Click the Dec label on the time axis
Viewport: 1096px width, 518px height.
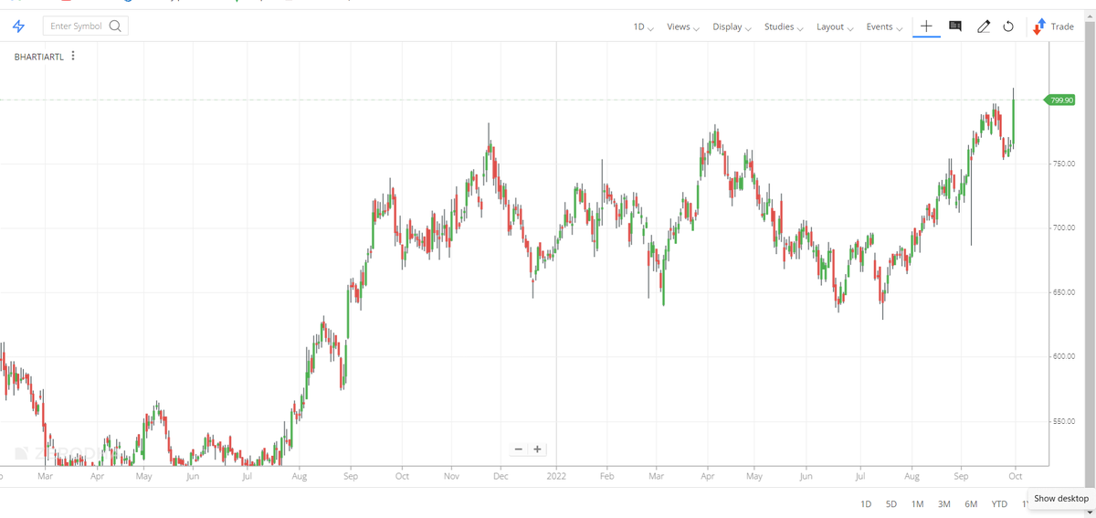(501, 476)
